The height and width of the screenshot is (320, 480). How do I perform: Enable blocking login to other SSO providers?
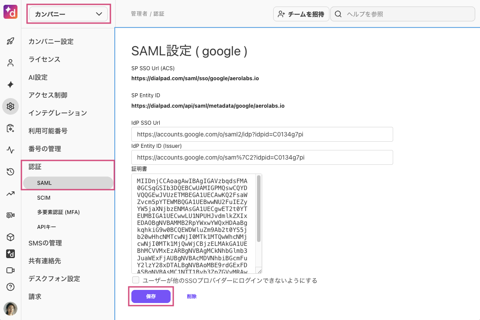(136, 280)
